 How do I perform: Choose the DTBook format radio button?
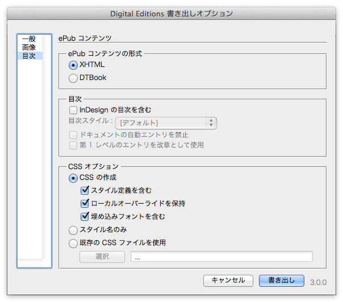coord(73,78)
